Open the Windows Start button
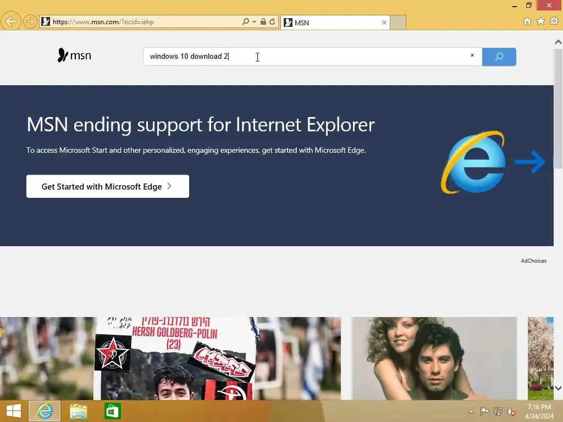The width and height of the screenshot is (563, 422). [14, 411]
